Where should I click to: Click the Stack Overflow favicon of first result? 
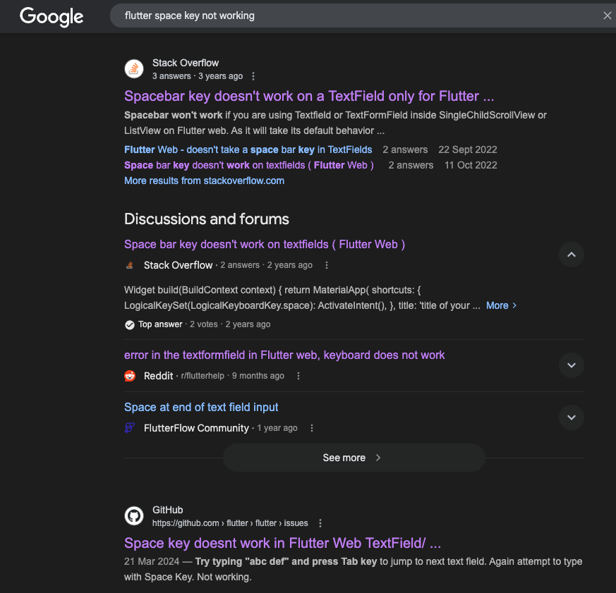pos(134,69)
